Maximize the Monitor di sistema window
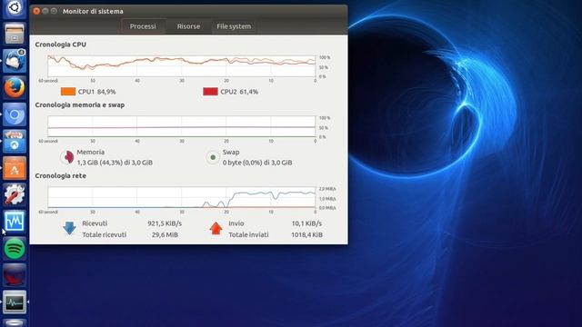 [x=54, y=11]
